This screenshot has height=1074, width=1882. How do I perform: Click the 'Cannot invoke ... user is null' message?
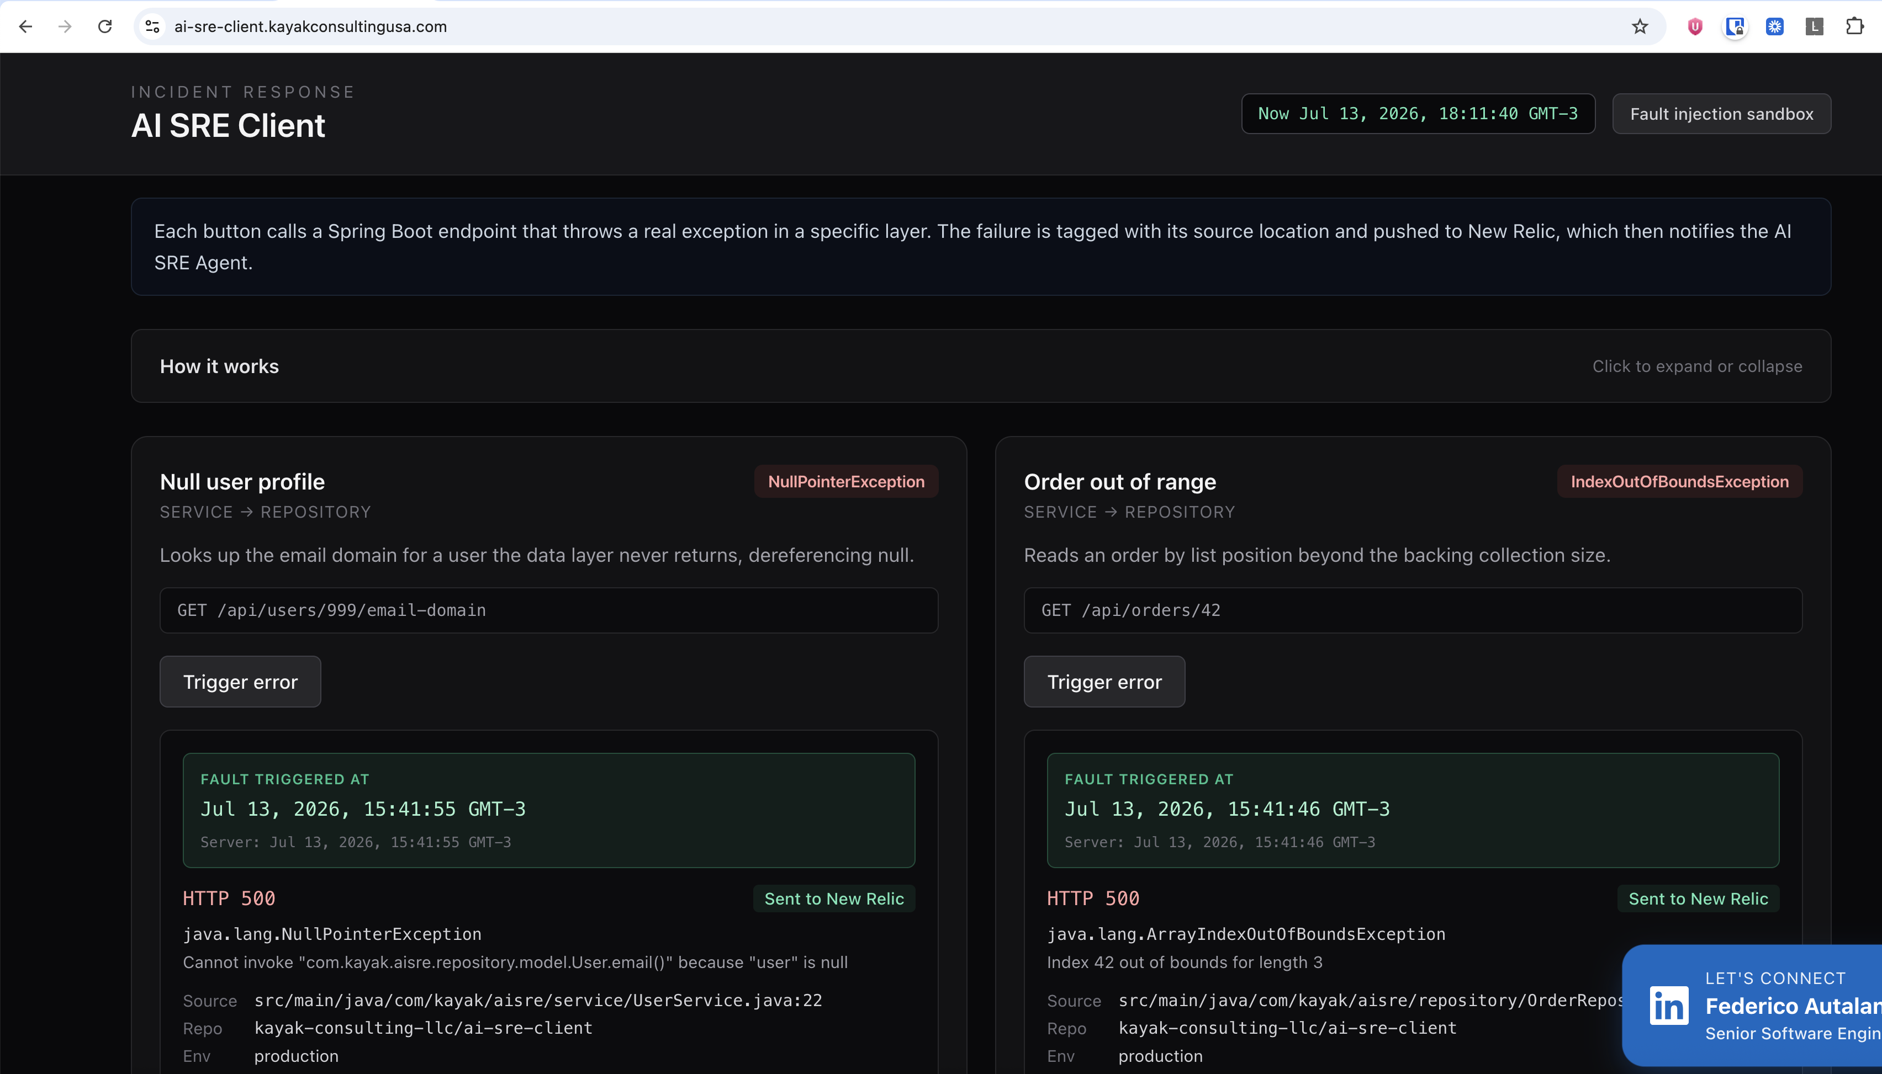(515, 962)
